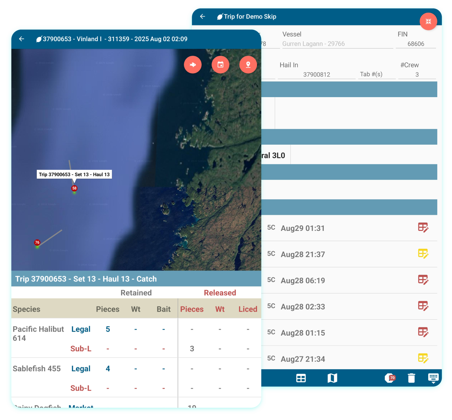
Task: Open the table grid view icon
Action: click(x=301, y=378)
